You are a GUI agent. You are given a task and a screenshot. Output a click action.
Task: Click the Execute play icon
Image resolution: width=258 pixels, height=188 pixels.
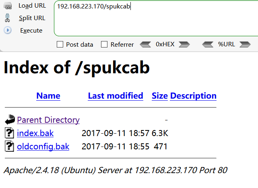tap(8, 30)
